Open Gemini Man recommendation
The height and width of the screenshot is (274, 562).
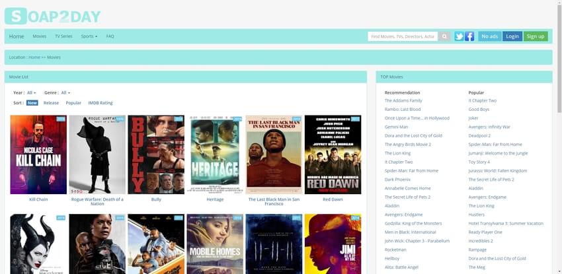pos(397,127)
